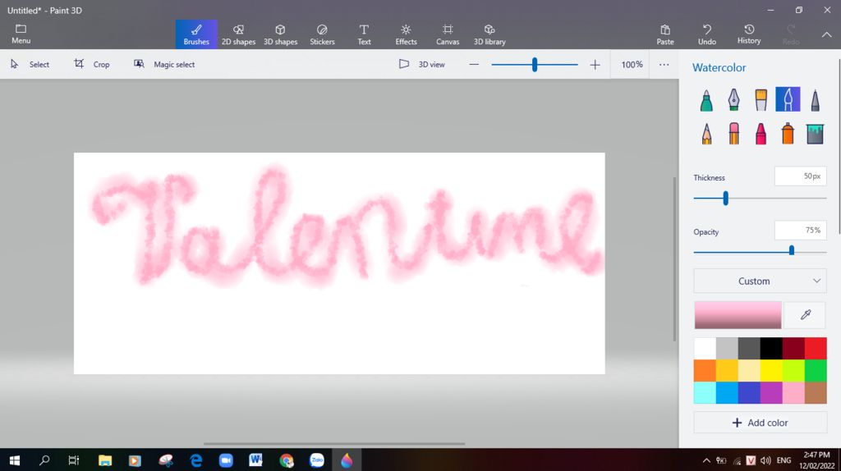Click the Opacity slider handle
Viewport: 841px width, 471px height.
tap(792, 250)
